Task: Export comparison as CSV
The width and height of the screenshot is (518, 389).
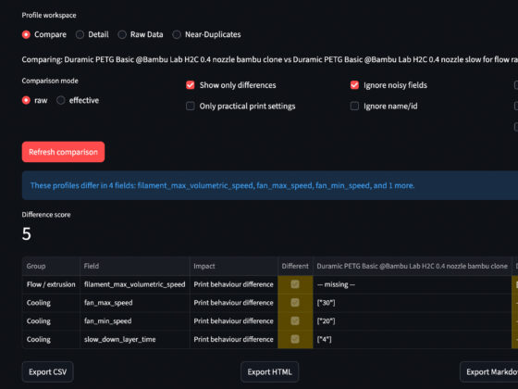Action: point(47,371)
